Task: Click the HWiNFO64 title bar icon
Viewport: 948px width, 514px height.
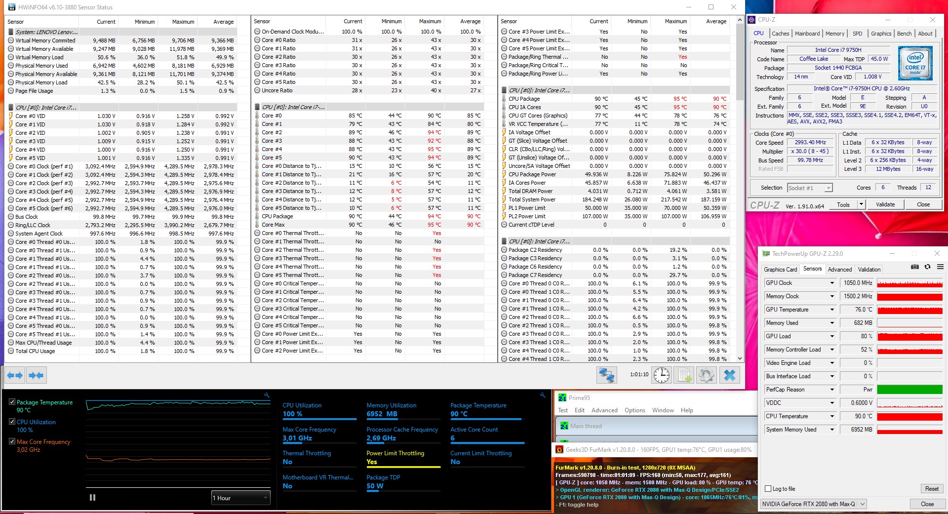Action: (11, 7)
